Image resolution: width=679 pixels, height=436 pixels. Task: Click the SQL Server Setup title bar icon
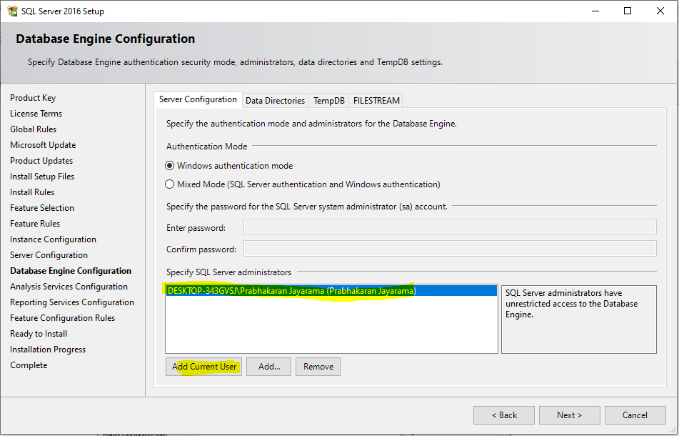tap(13, 11)
